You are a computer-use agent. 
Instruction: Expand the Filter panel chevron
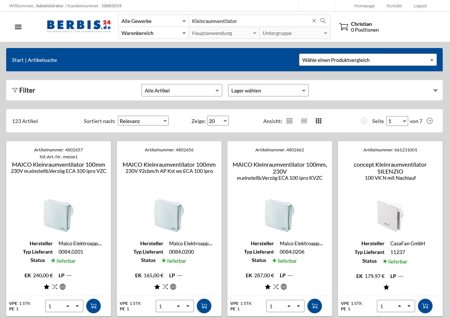(435, 90)
